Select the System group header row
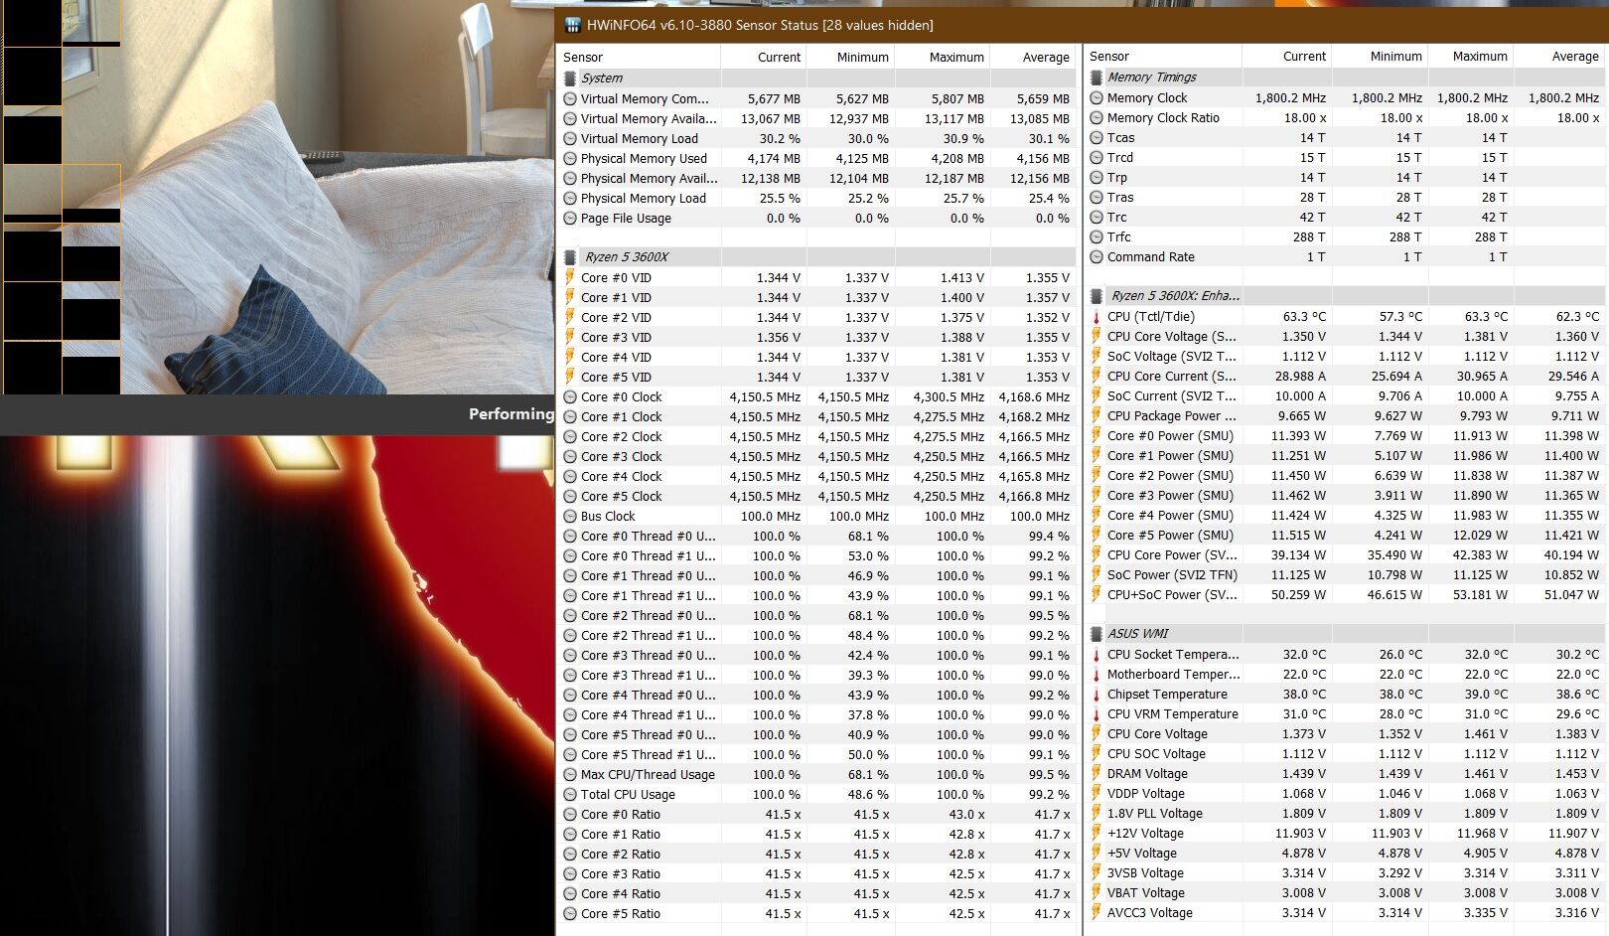The image size is (1609, 936). click(817, 78)
